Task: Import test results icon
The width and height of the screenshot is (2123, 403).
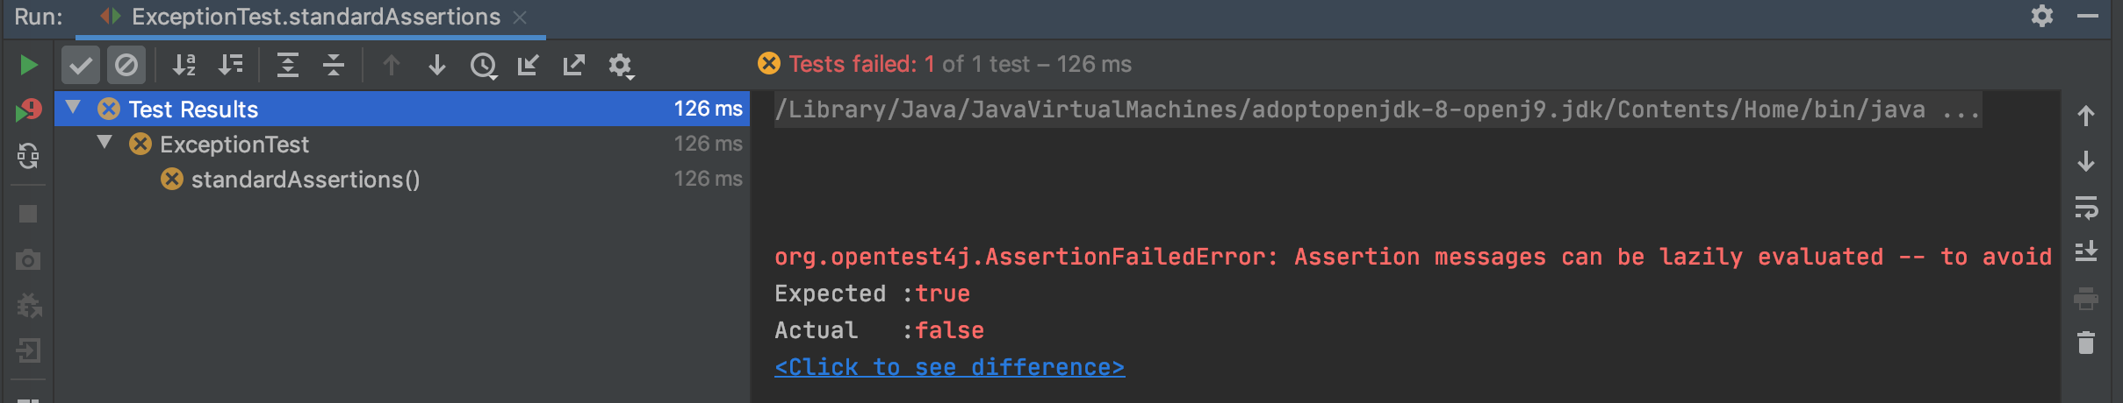Action: click(x=529, y=65)
